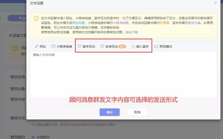Click the 小程序标题 sample text
223x139 pixels.
click(x=121, y=23)
